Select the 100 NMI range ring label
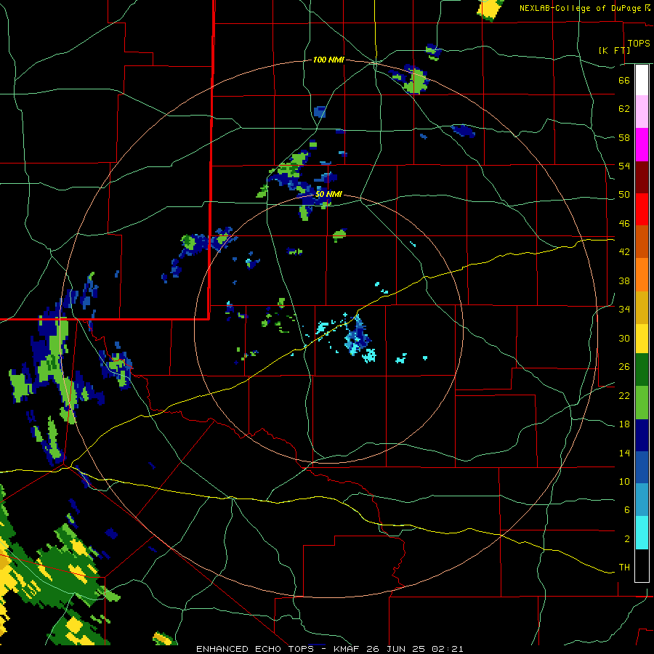 click(328, 60)
